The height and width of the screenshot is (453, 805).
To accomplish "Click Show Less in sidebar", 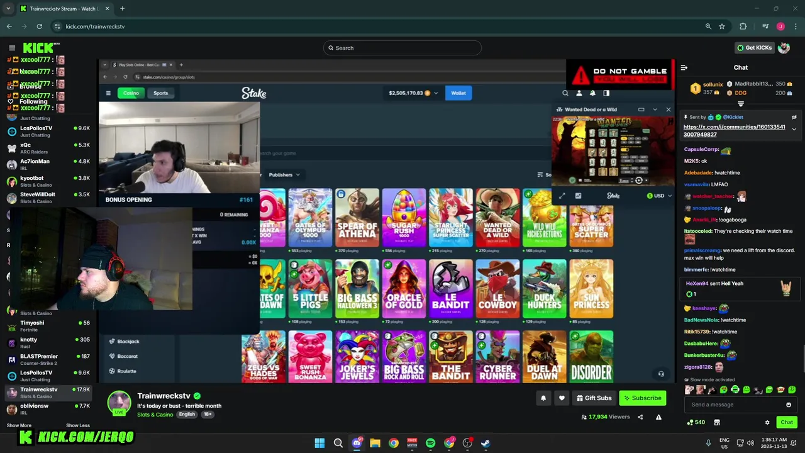I will point(78,425).
